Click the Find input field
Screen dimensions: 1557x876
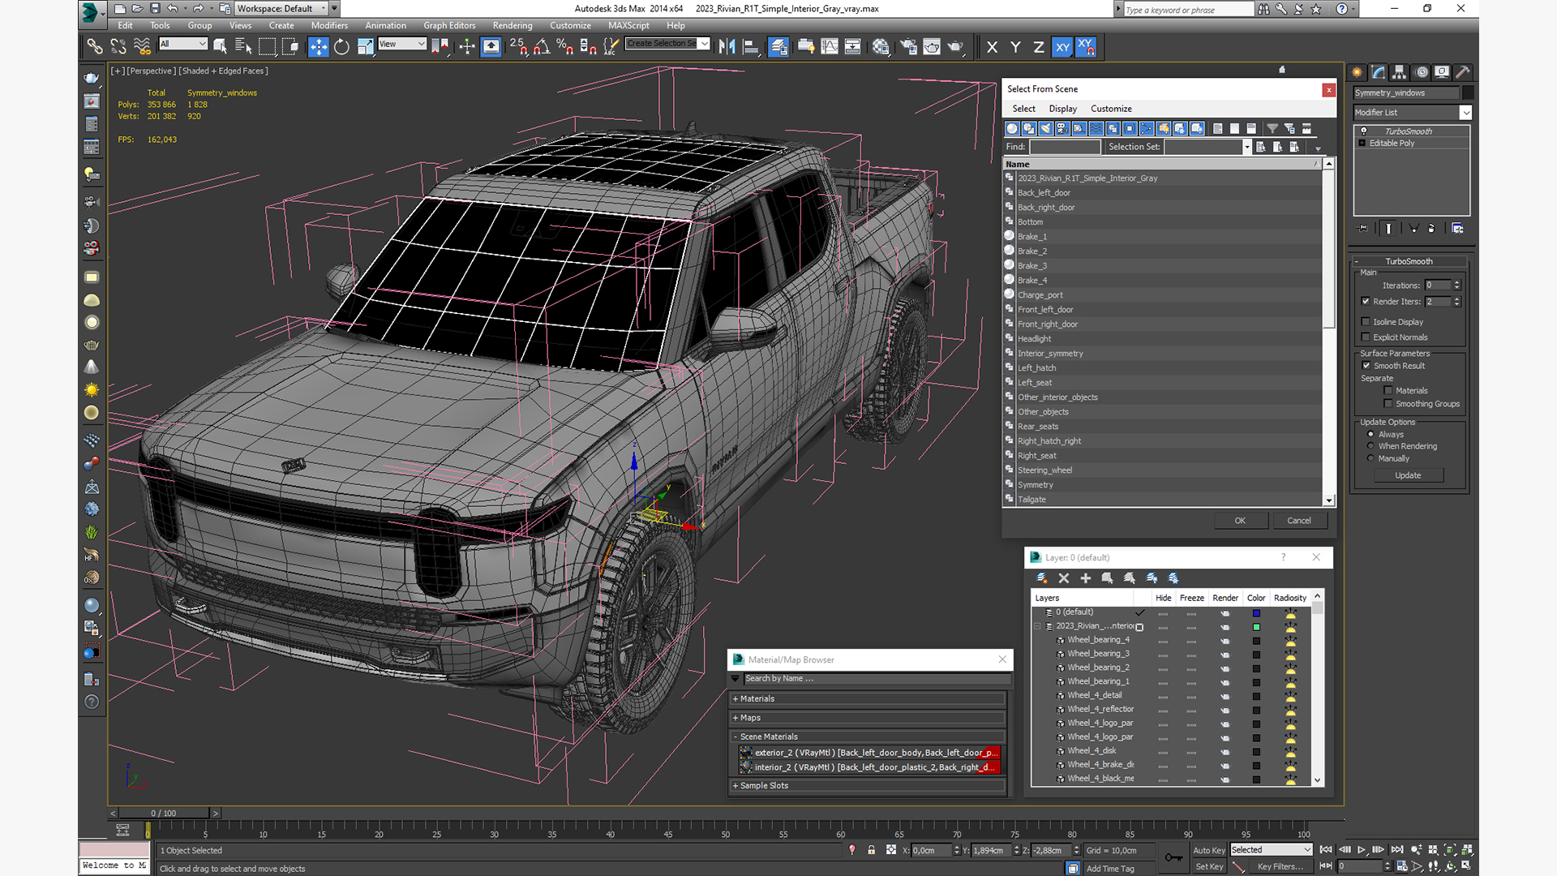[1065, 147]
